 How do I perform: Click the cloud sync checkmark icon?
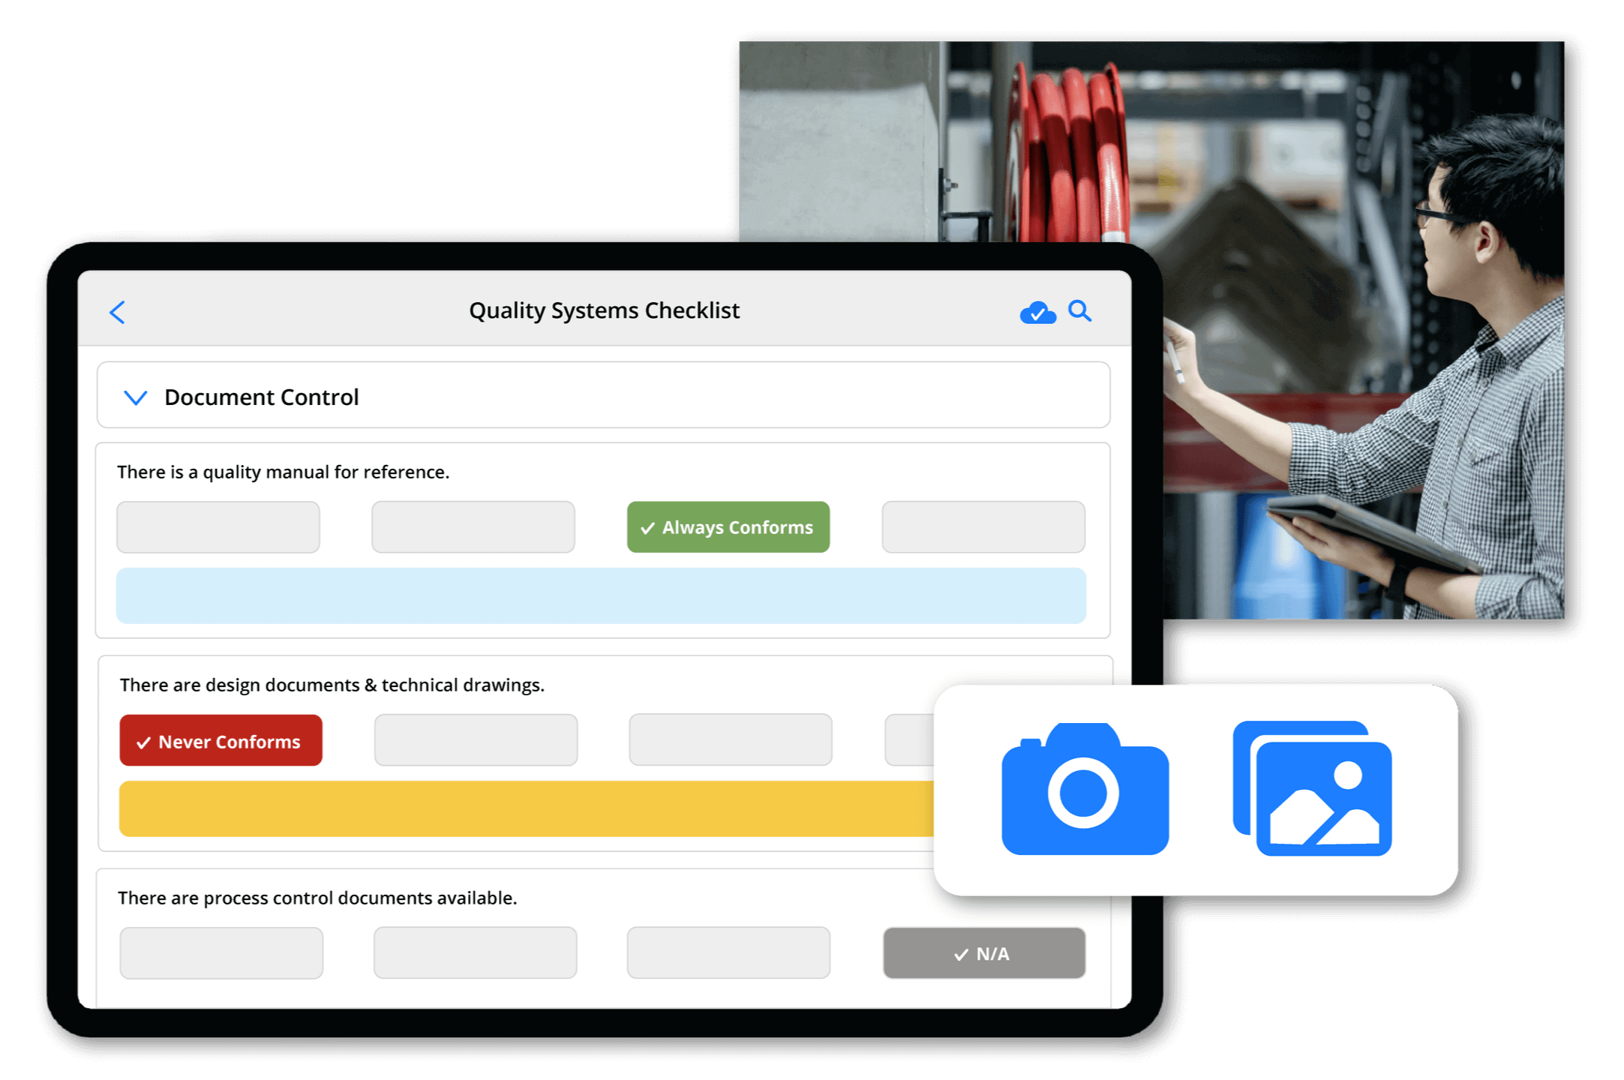1037,312
